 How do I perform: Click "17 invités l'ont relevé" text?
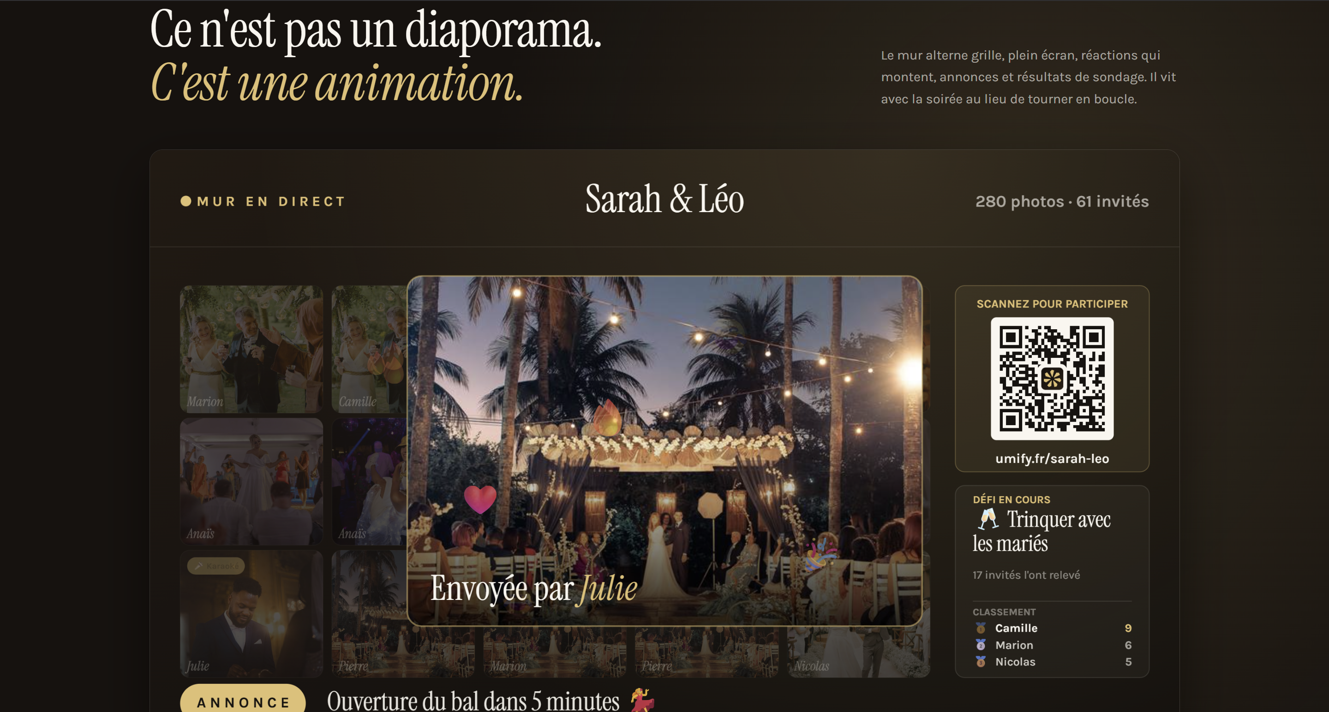(1026, 575)
